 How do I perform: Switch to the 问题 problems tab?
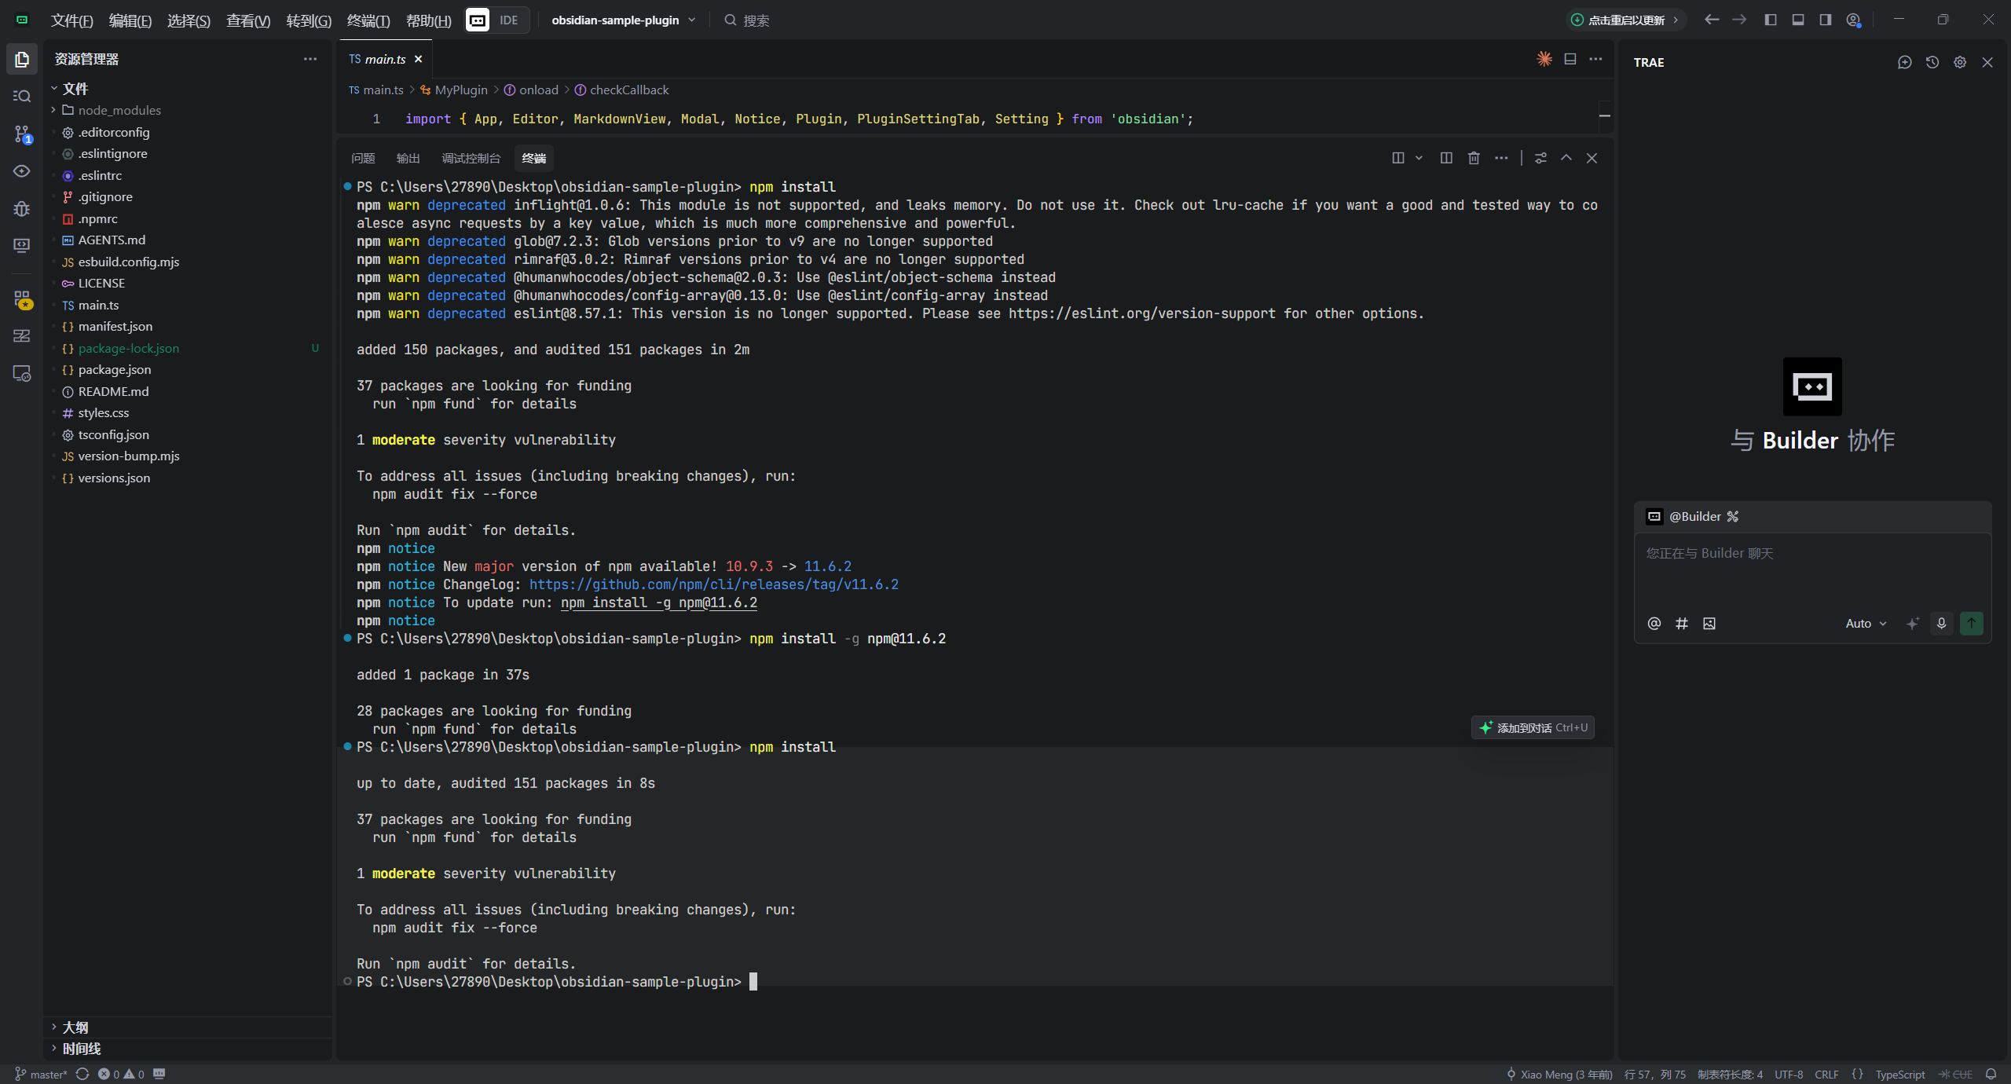[x=363, y=158]
